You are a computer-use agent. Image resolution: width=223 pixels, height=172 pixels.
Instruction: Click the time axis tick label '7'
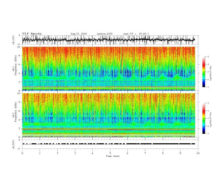[x=145, y=153]
